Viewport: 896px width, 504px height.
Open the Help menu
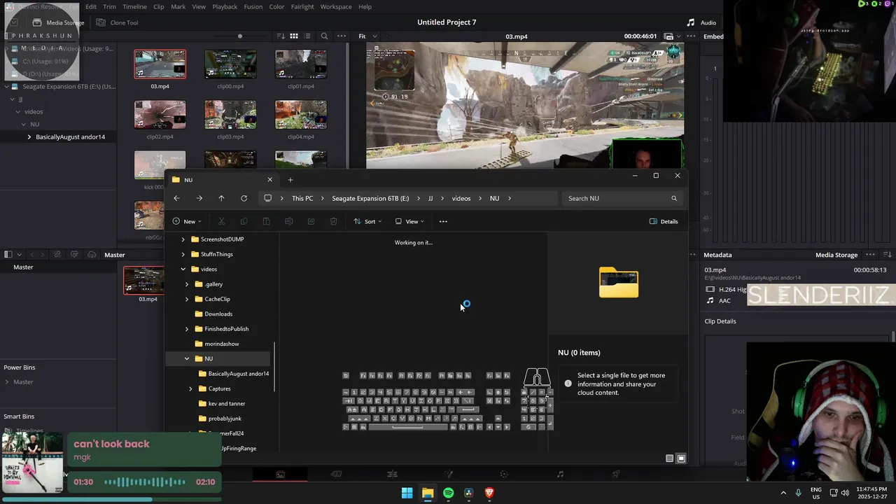365,6
